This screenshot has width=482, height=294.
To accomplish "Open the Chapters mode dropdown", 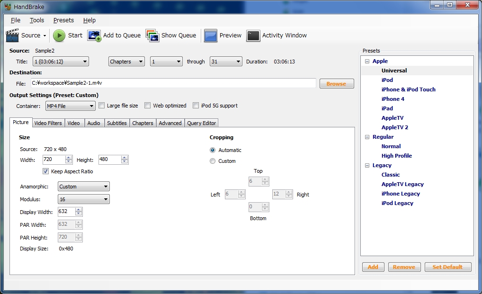I will click(126, 62).
